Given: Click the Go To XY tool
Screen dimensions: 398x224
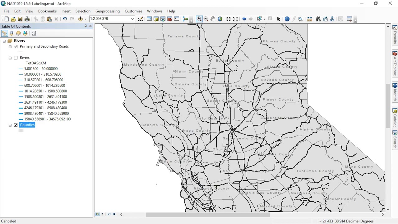Looking at the screenshot, I should (x=332, y=19).
